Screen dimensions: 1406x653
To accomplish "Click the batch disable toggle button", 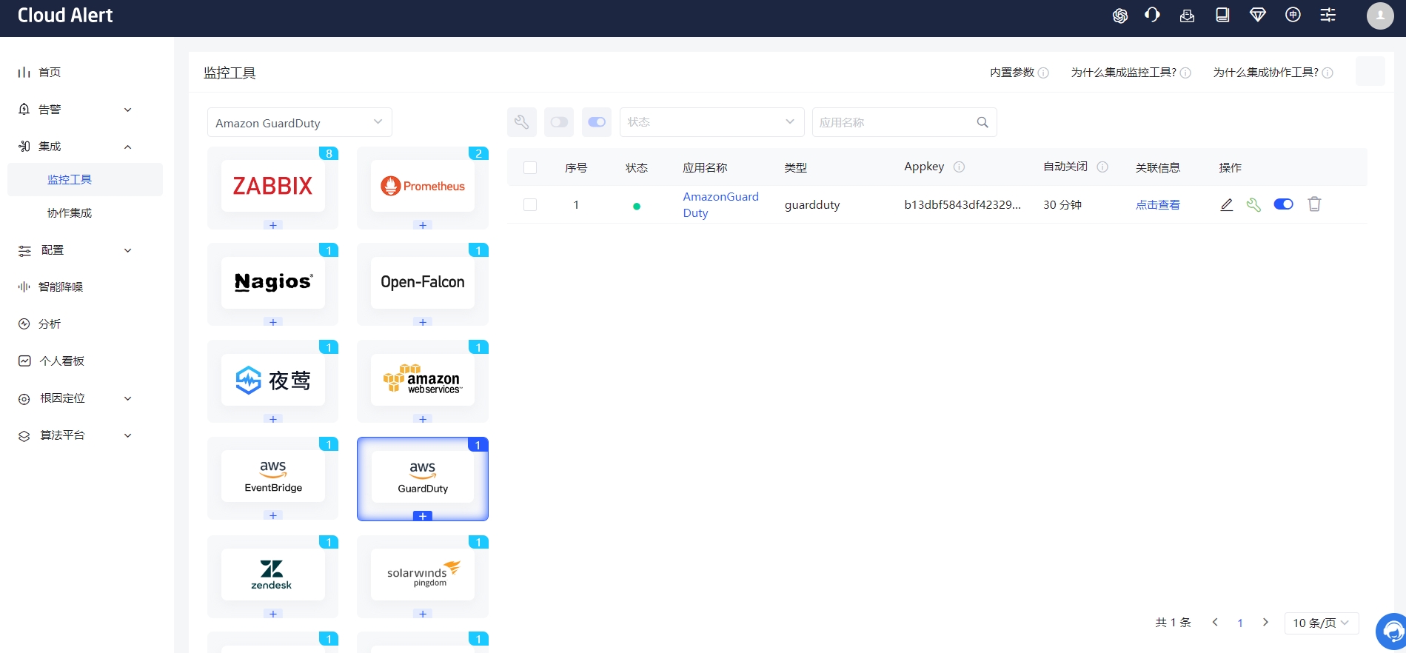I will pyautogui.click(x=559, y=122).
